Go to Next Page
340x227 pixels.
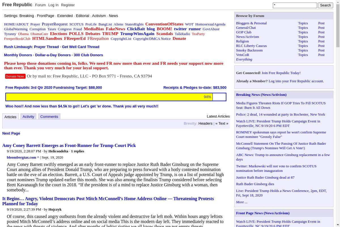[x=11, y=133]
